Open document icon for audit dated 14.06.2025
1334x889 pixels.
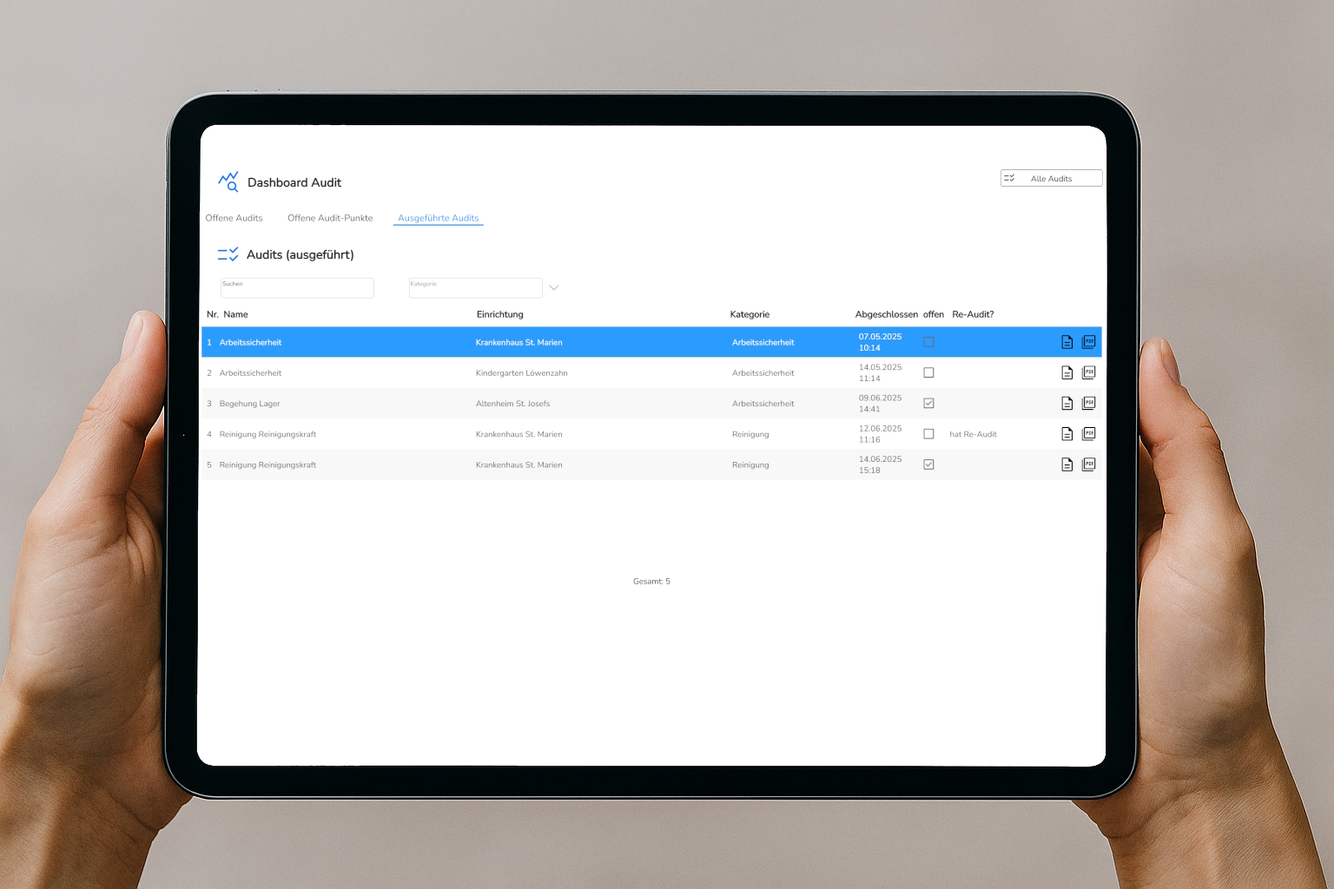[1067, 464]
